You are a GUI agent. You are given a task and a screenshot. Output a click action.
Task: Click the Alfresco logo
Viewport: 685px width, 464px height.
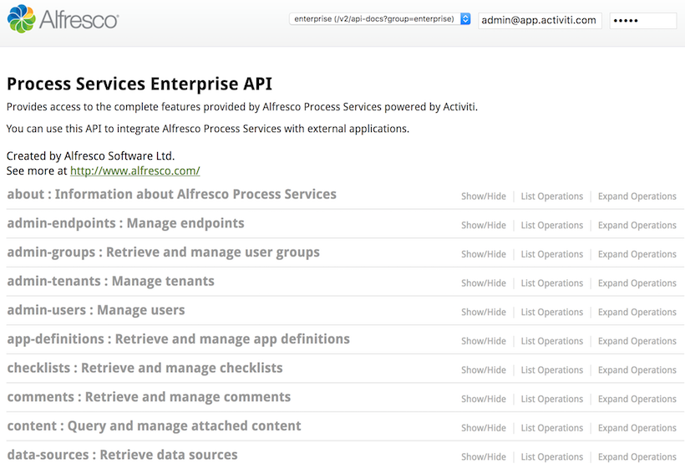pos(63,19)
